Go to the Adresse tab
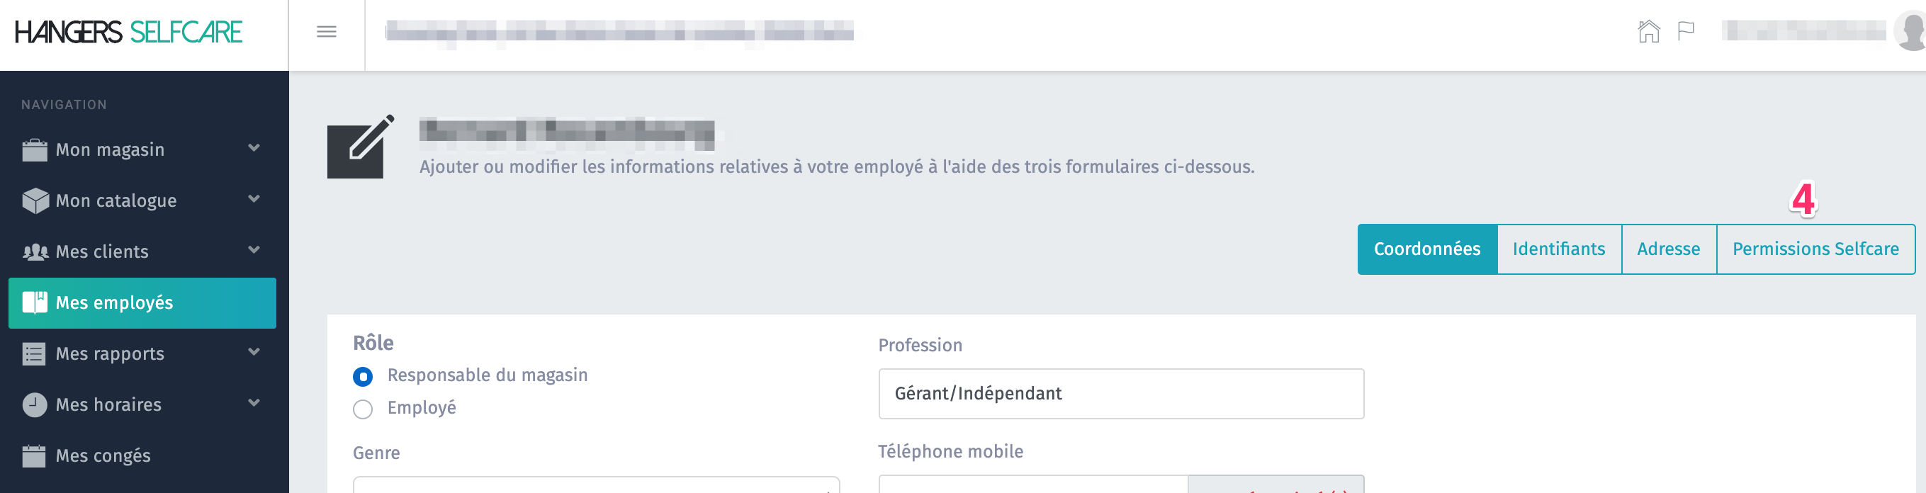 coord(1668,249)
